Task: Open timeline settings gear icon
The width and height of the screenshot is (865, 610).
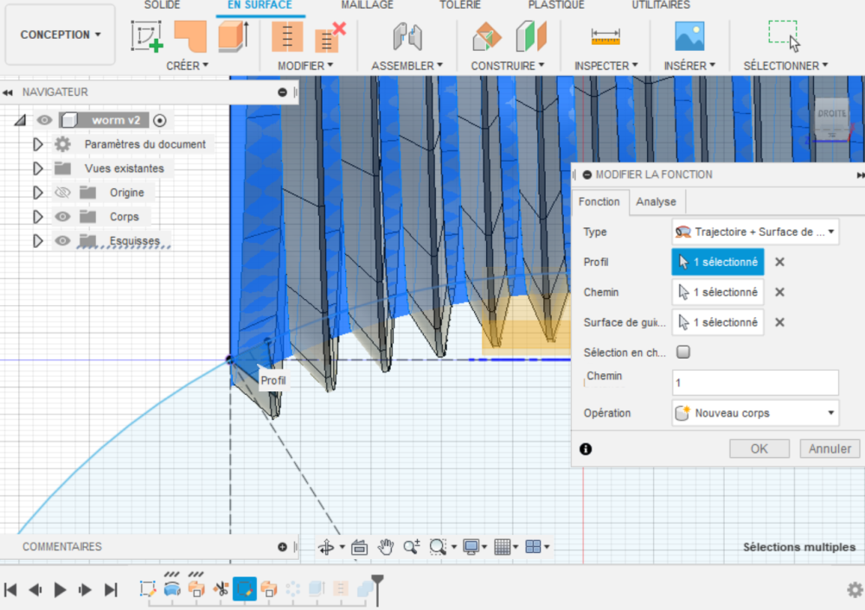Action: [x=854, y=589]
